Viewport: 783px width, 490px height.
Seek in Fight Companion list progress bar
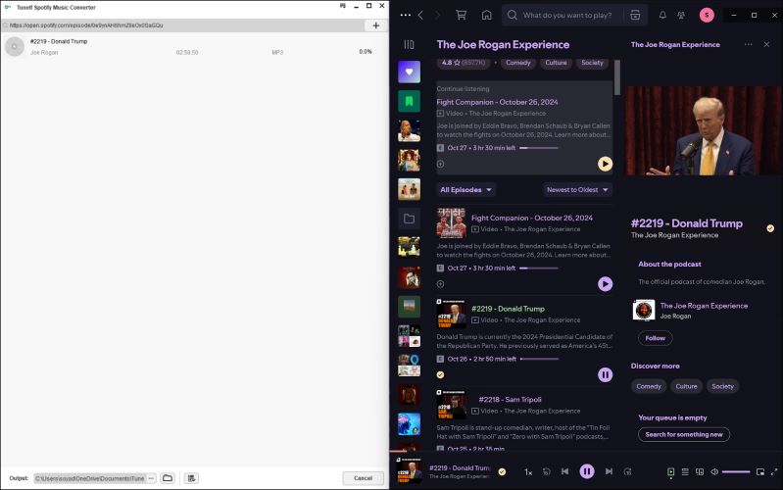539,269
